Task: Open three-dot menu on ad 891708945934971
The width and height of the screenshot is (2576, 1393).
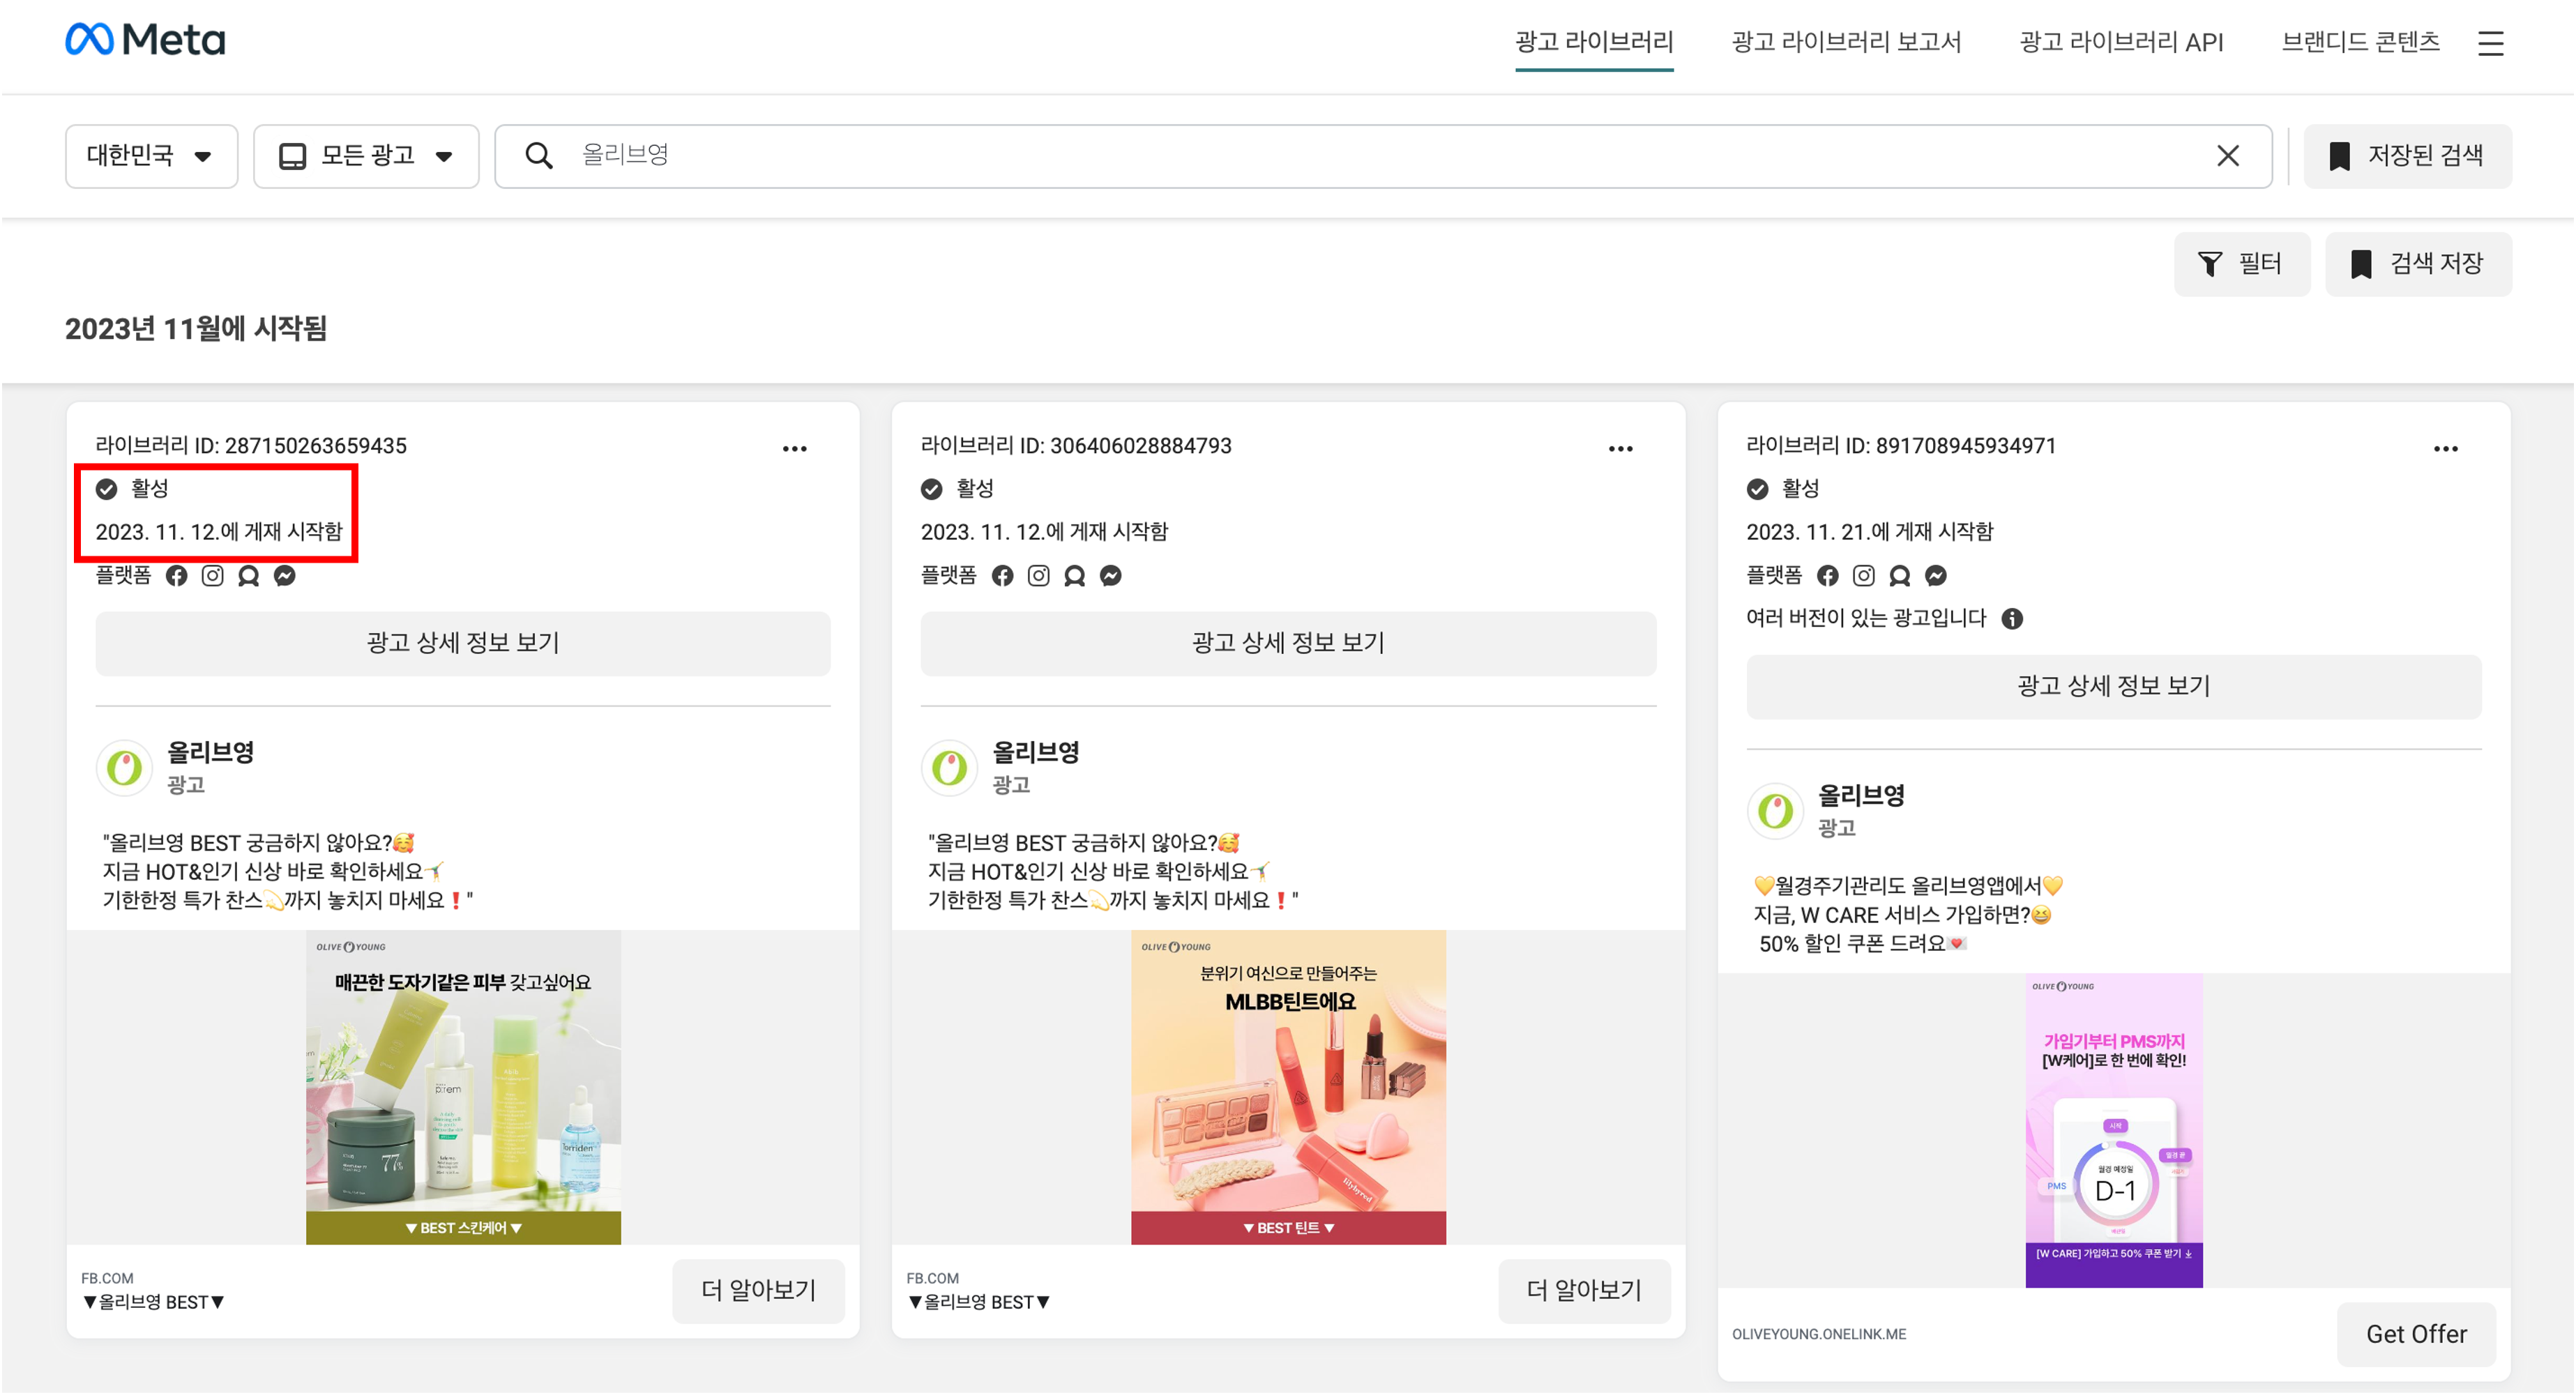Action: [2445, 449]
